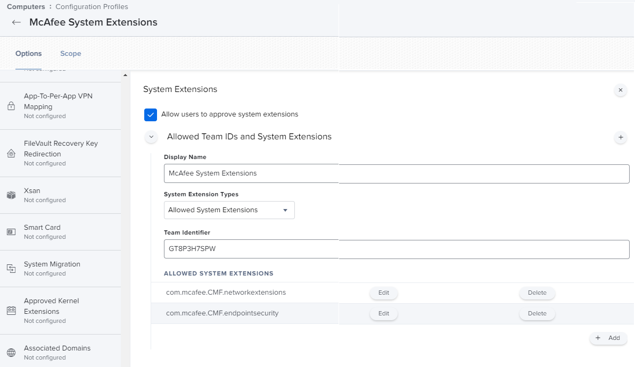Screen dimensions: 635x367
Task: Open the System Extension Types dropdown
Action: coord(229,210)
